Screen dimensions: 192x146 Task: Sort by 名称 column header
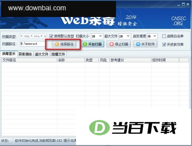[71, 60]
